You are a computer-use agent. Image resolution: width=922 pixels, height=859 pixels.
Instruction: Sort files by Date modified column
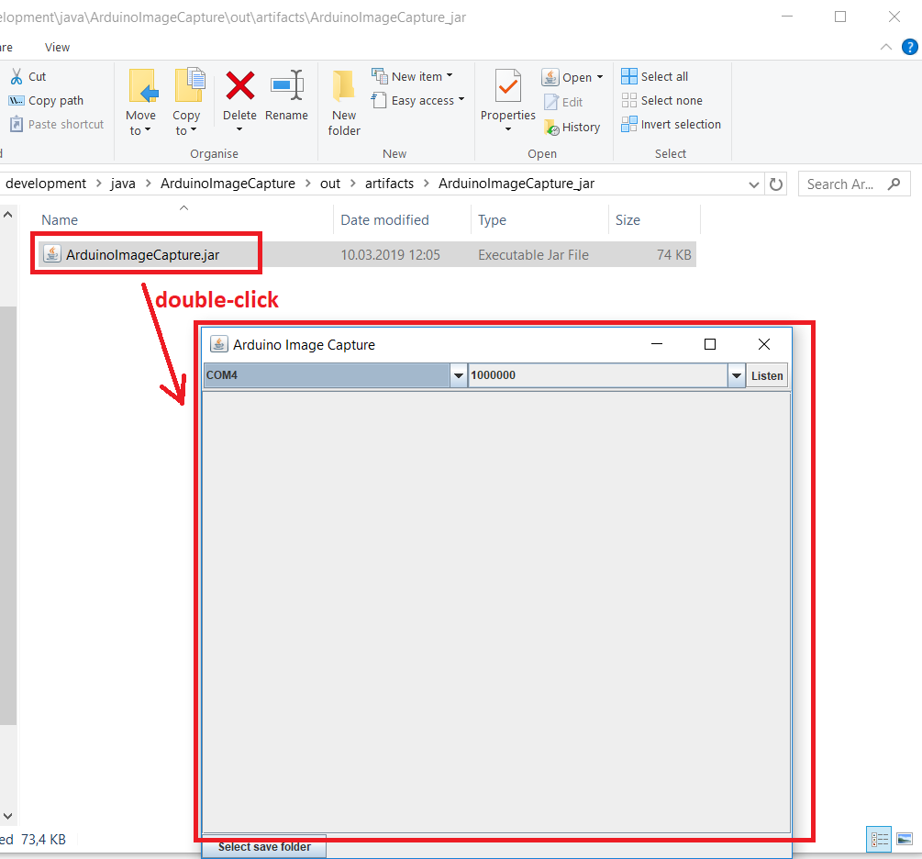point(384,220)
